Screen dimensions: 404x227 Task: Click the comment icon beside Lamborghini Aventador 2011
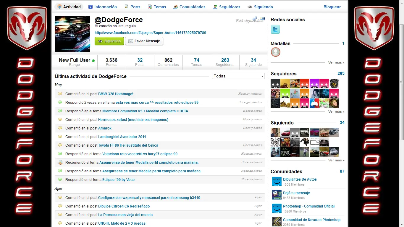[60, 137]
